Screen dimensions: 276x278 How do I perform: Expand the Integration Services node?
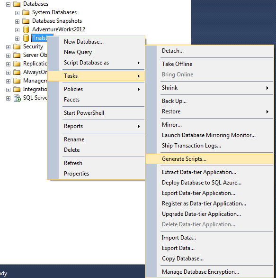tap(8, 90)
